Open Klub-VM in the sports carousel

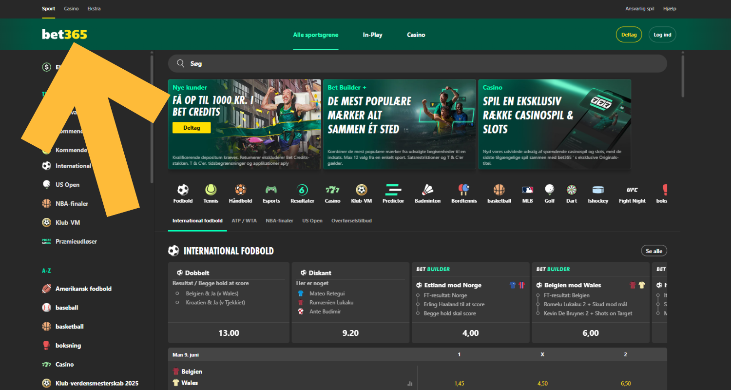pos(361,194)
